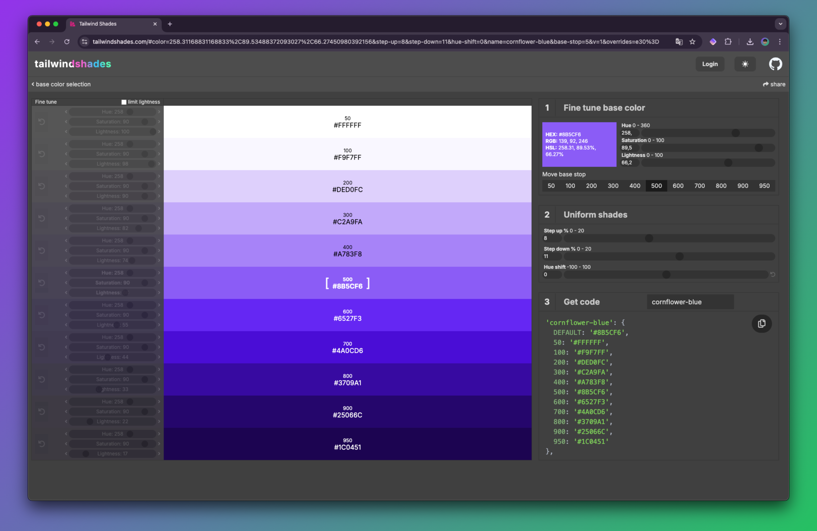Click the share link

[x=774, y=84]
